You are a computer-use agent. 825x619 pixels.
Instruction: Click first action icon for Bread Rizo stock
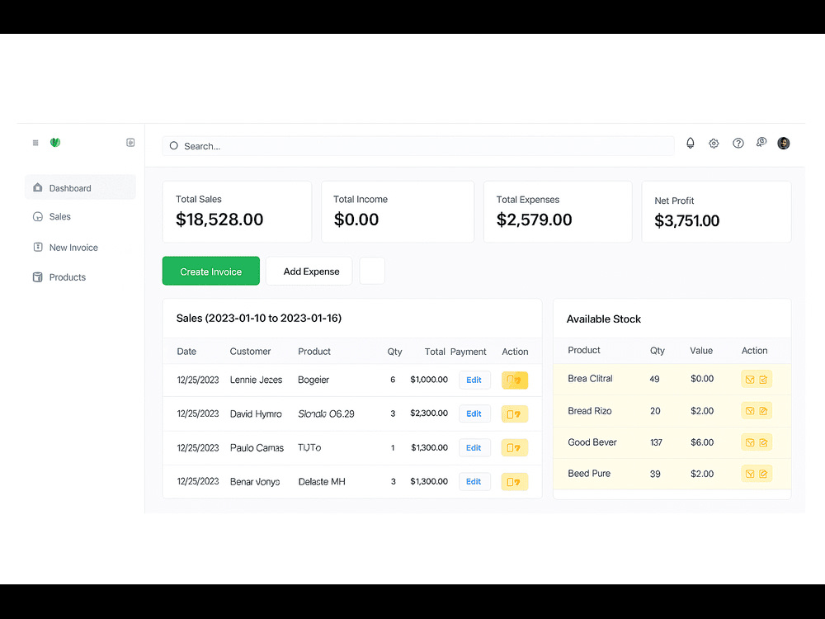point(750,411)
